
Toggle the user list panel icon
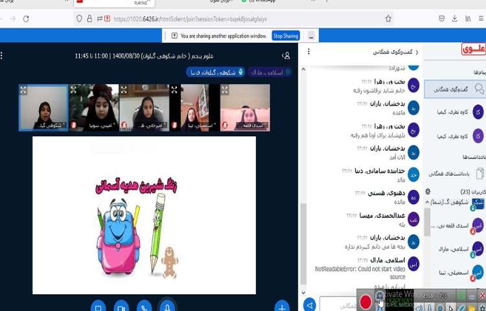tap(286, 56)
